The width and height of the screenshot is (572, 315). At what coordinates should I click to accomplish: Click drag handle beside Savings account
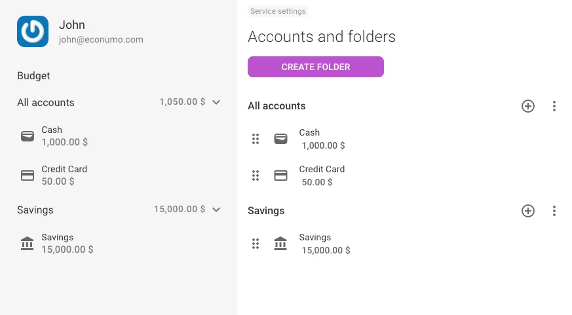click(x=256, y=244)
